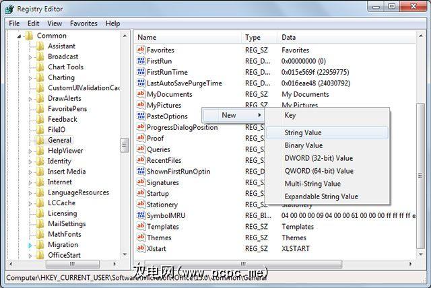Choose Key from the New submenu
Viewport: 431px width, 288px height.
327,115
